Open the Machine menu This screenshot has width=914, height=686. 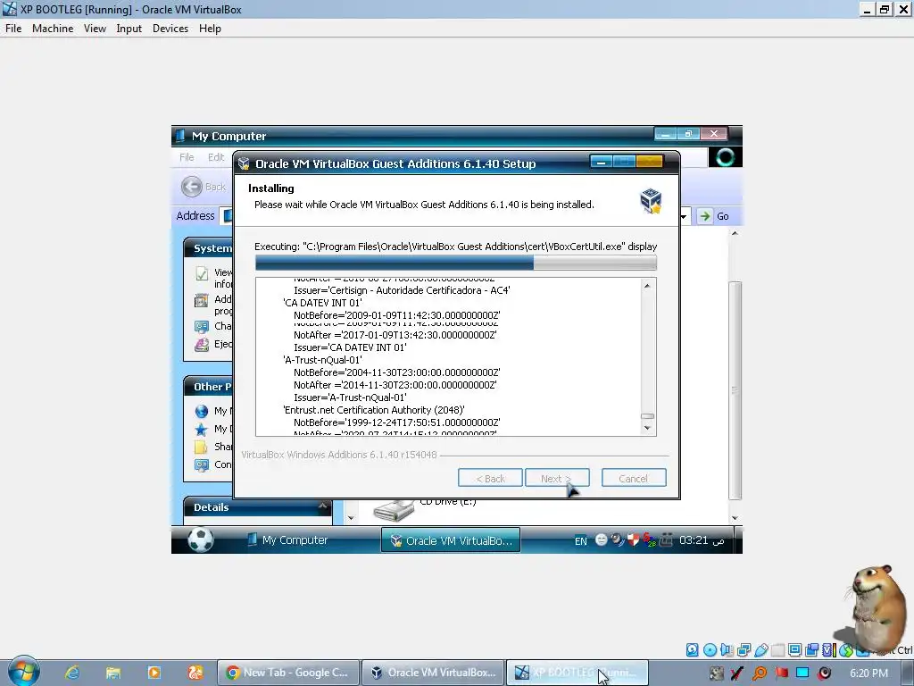click(x=53, y=29)
